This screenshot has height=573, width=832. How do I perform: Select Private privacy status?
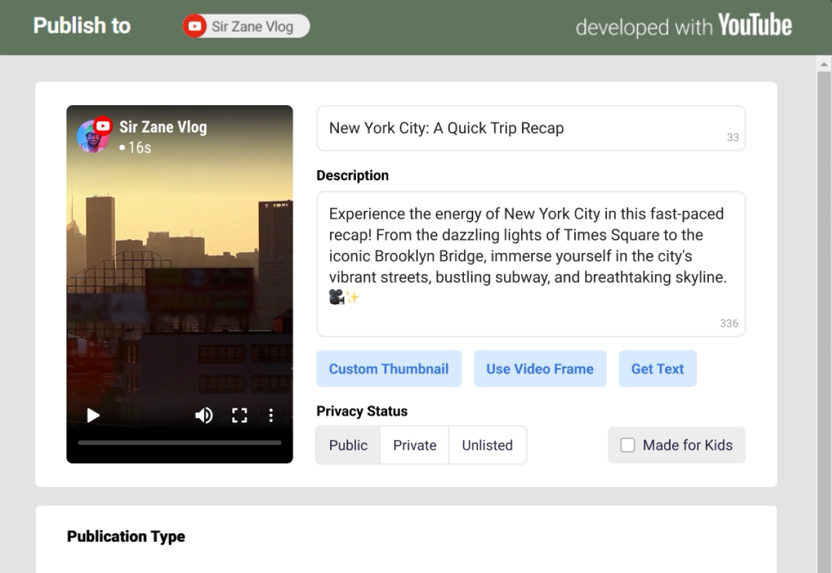tap(415, 445)
